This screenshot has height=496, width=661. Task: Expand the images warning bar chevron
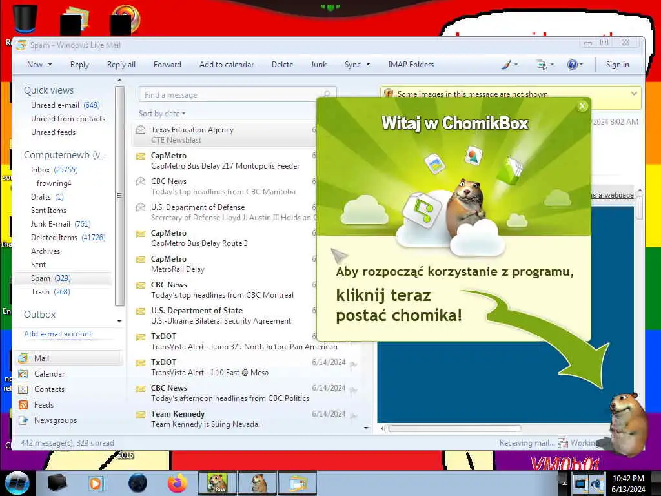pyautogui.click(x=634, y=93)
